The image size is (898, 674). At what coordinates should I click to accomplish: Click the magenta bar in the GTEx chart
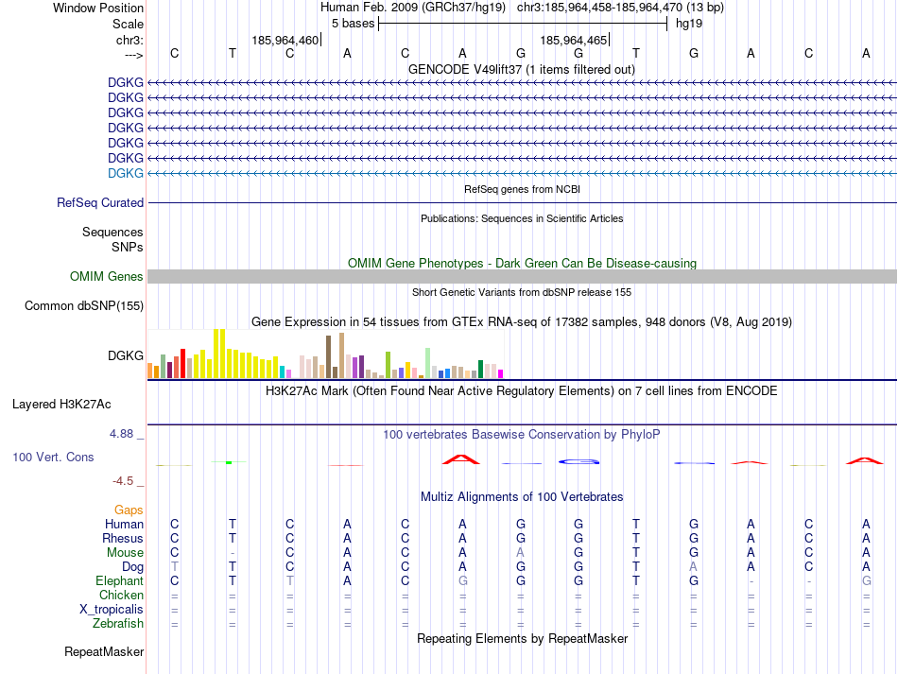[x=501, y=374]
